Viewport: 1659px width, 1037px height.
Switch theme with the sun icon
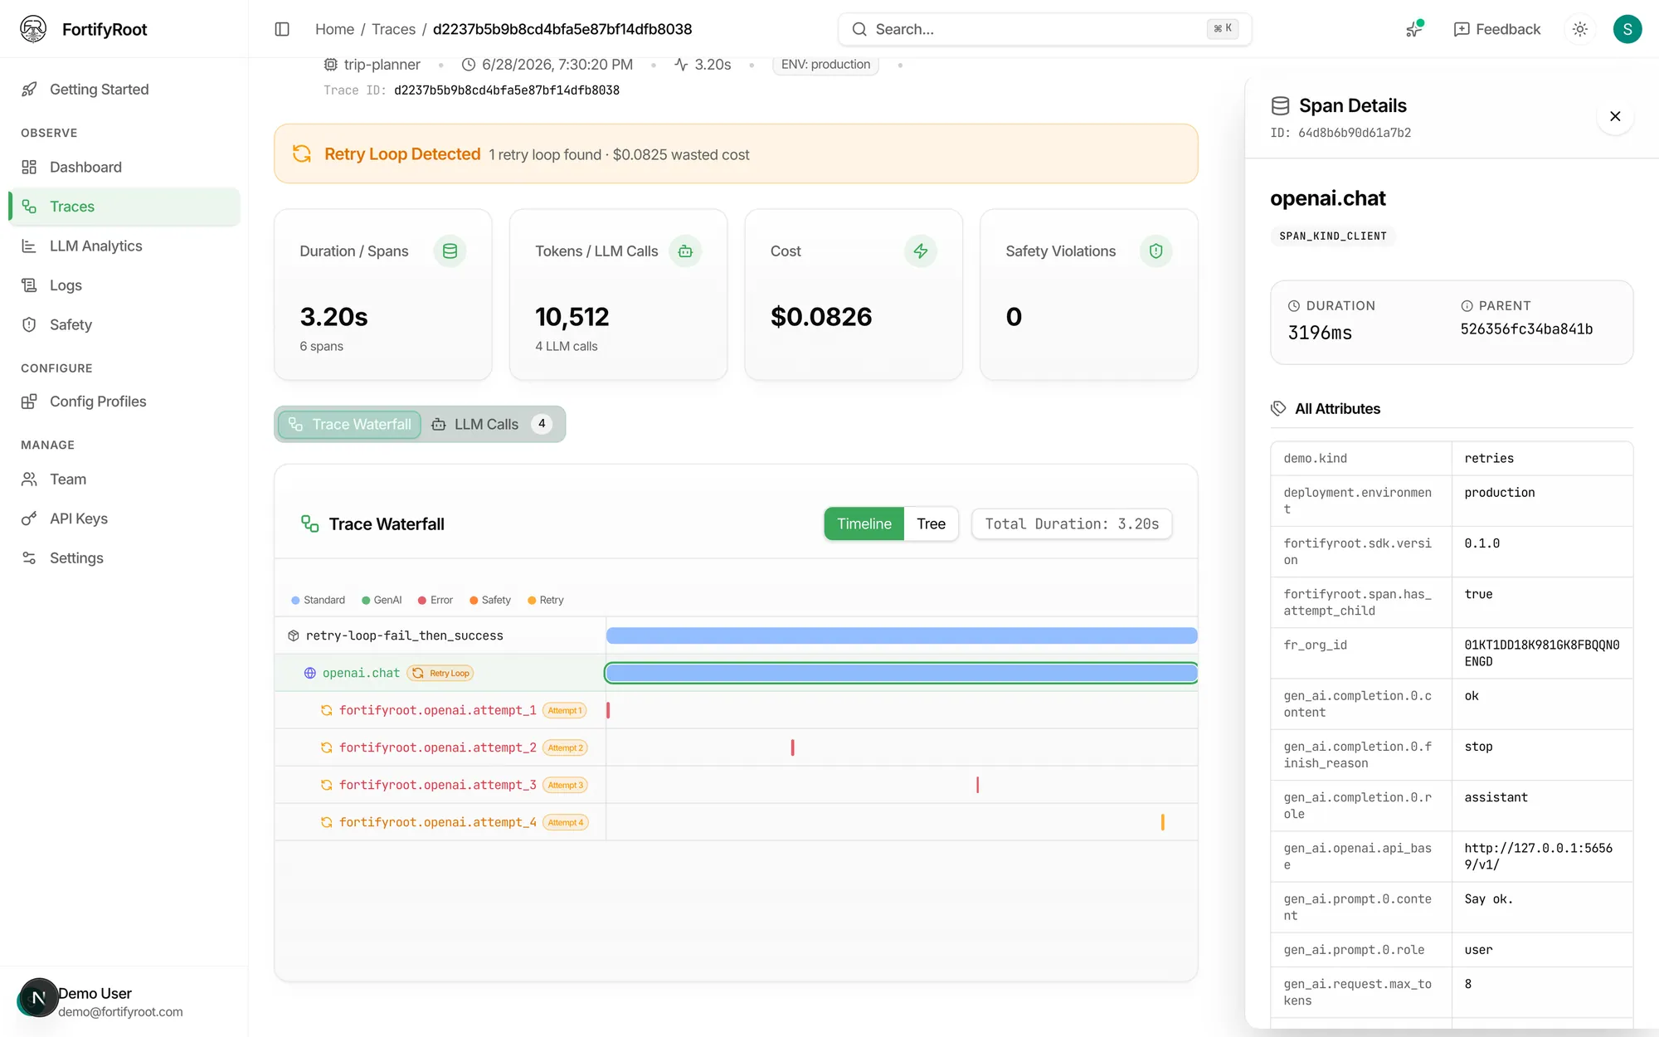(1580, 29)
